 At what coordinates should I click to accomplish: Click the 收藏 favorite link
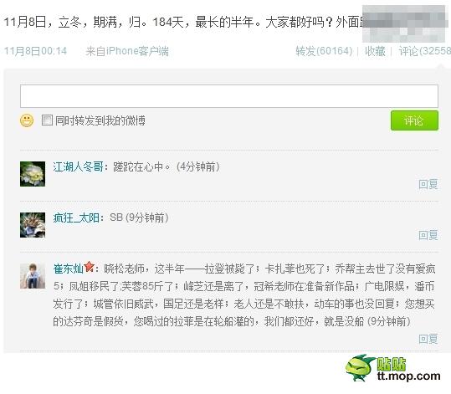click(375, 51)
